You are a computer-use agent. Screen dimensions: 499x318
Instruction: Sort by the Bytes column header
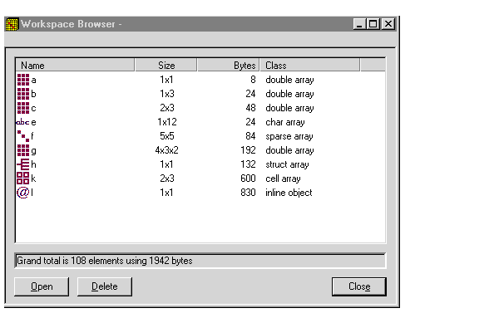pos(229,65)
